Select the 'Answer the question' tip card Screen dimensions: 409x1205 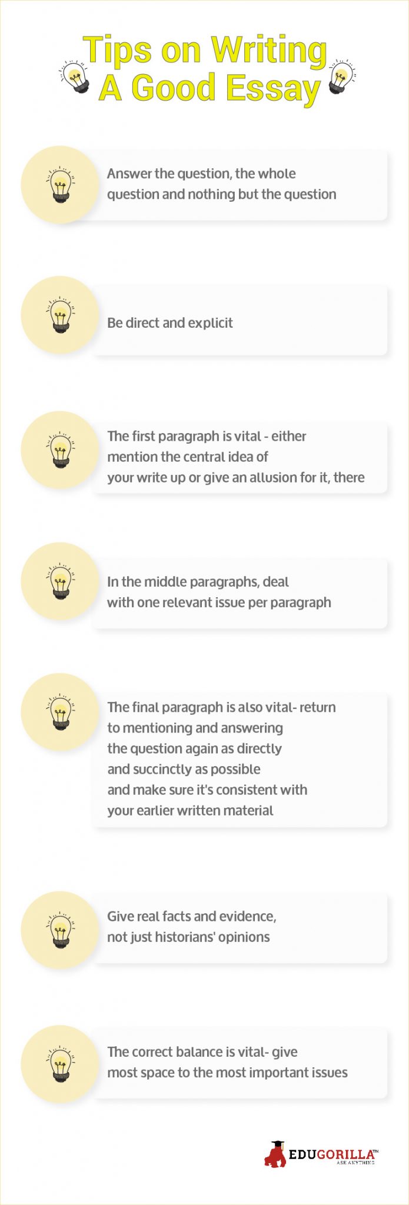(240, 185)
